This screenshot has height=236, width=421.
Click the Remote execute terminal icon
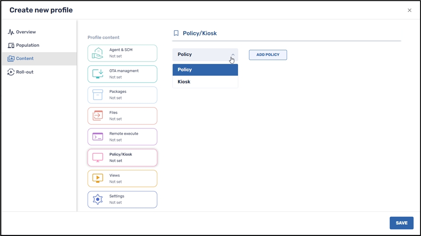tap(97, 137)
